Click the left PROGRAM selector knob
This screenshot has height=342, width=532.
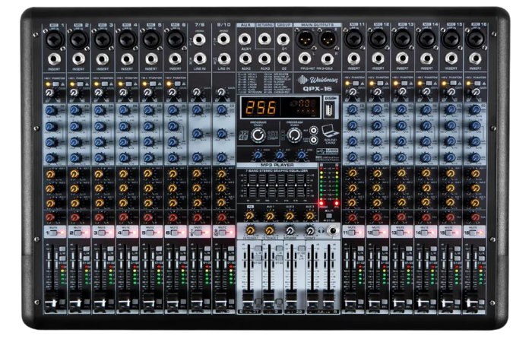[x=258, y=135]
